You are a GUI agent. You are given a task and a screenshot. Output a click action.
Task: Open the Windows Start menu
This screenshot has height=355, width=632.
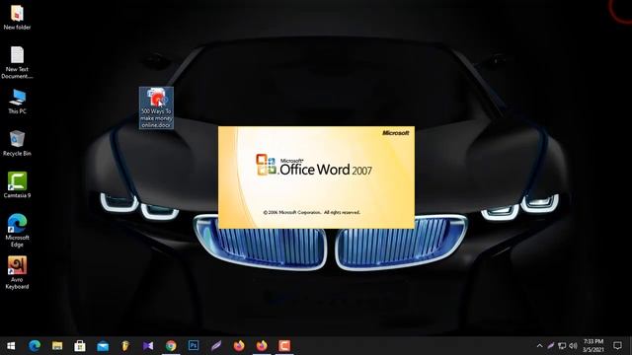11,346
